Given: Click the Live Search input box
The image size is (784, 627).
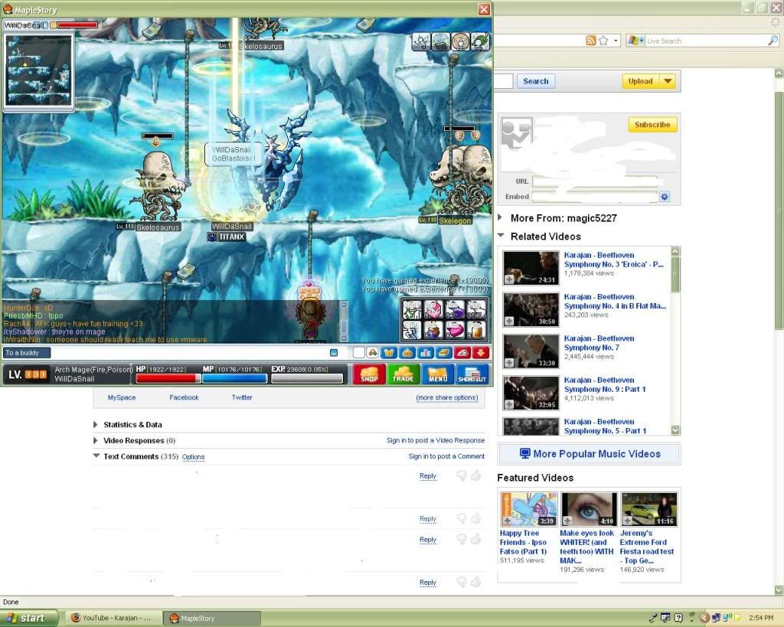Looking at the screenshot, I should click(x=706, y=41).
